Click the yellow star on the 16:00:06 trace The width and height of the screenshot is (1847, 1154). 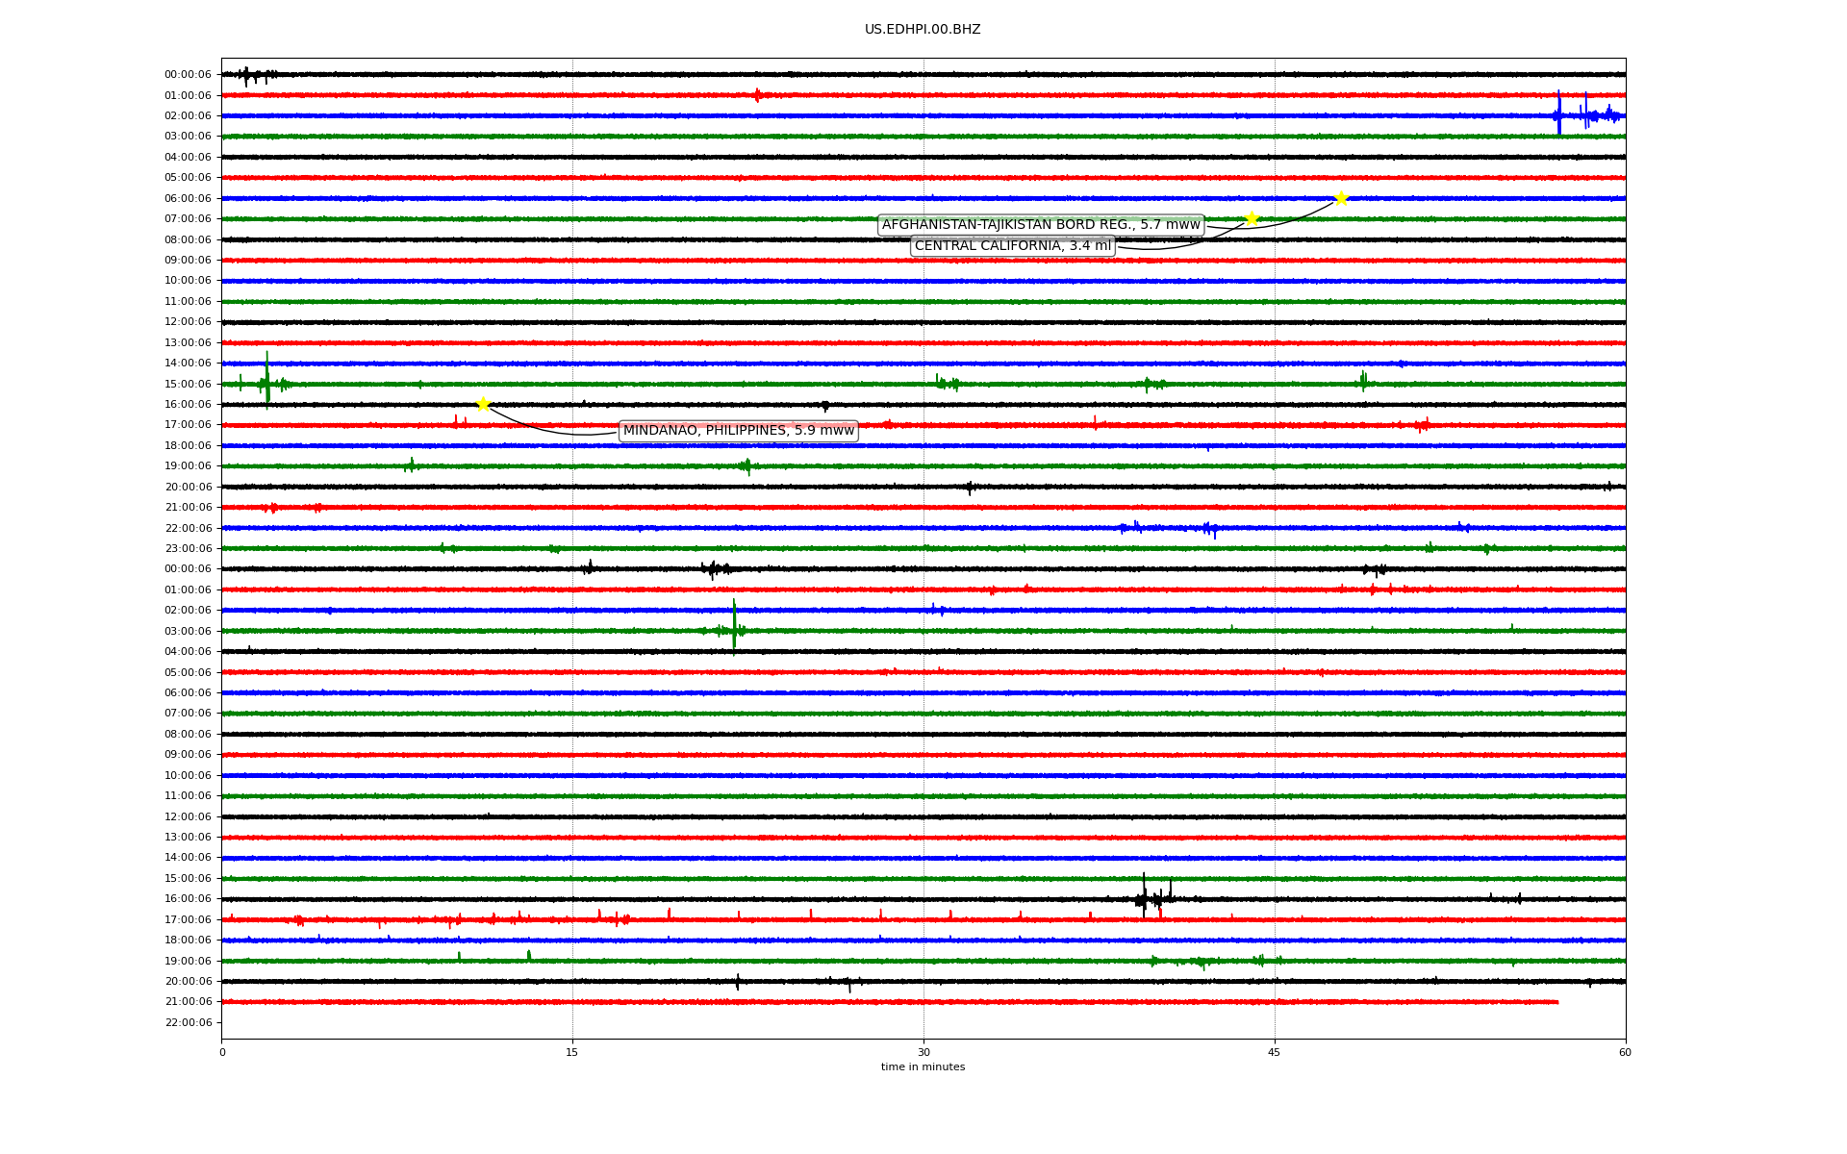tap(483, 404)
